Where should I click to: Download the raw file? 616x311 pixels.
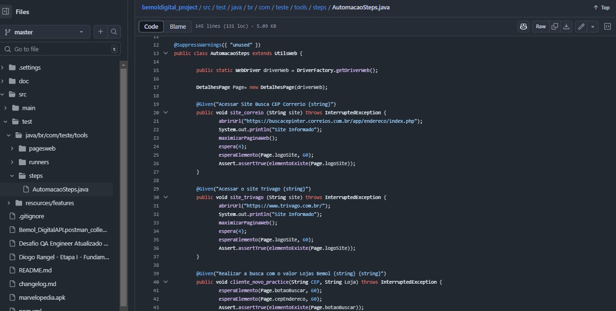[x=567, y=26]
